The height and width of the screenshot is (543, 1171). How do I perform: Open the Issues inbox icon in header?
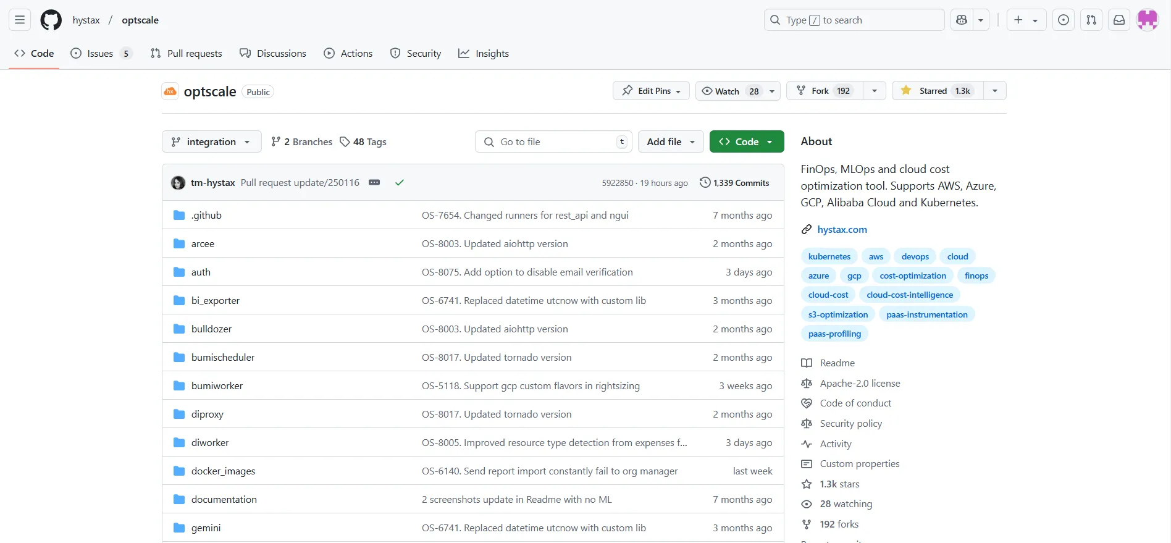pos(1064,20)
